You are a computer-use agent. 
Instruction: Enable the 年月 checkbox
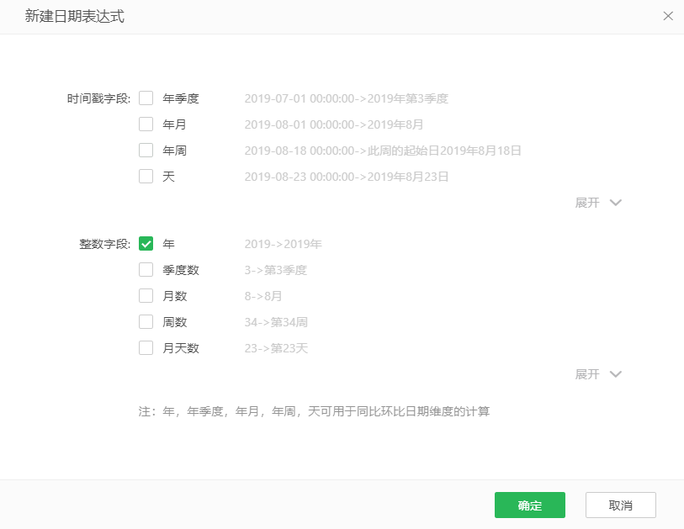point(146,124)
